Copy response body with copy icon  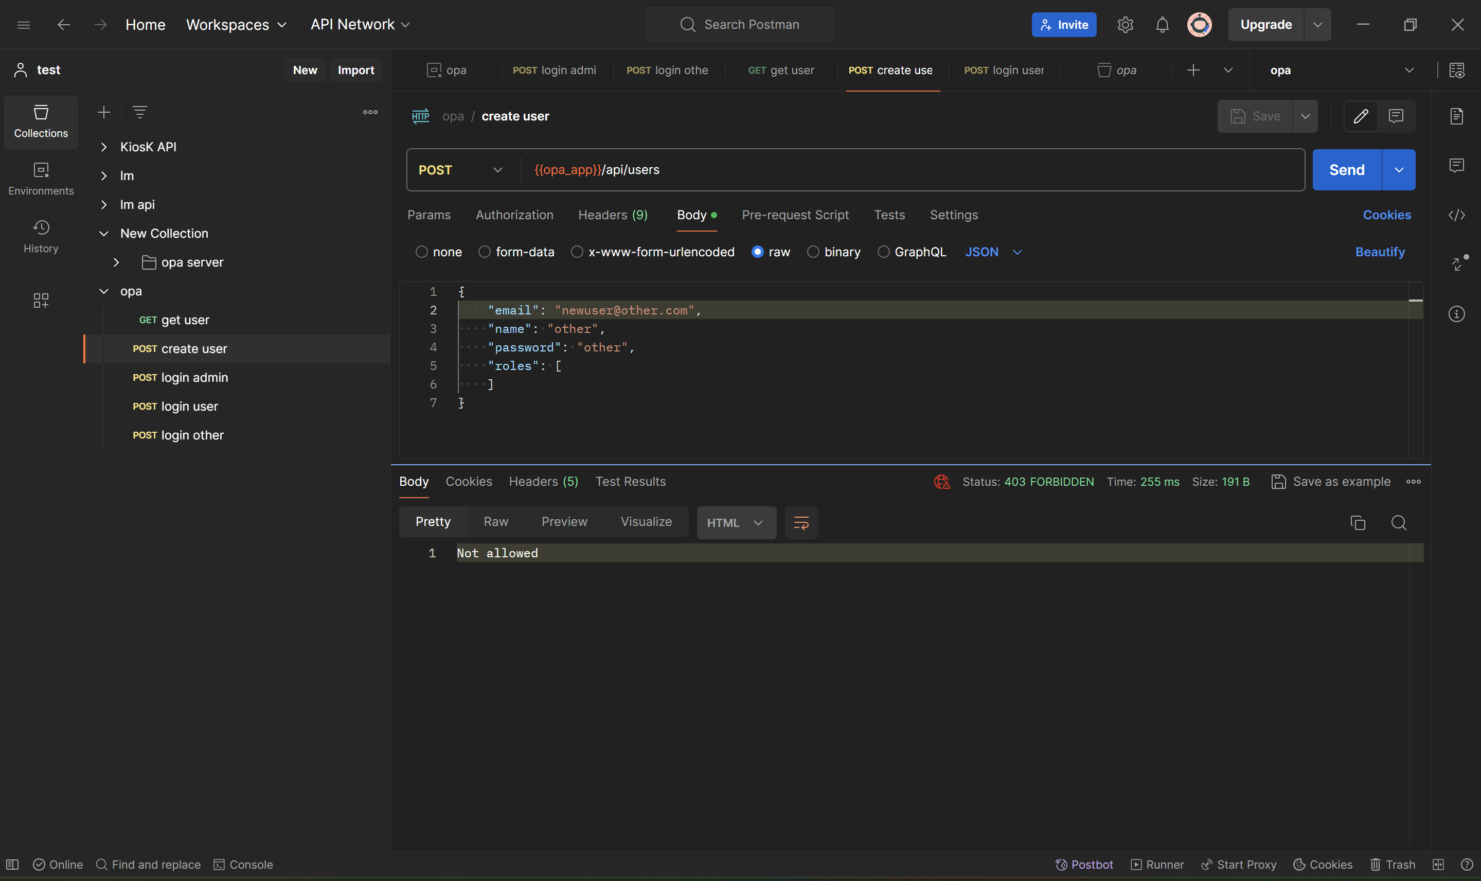tap(1358, 522)
